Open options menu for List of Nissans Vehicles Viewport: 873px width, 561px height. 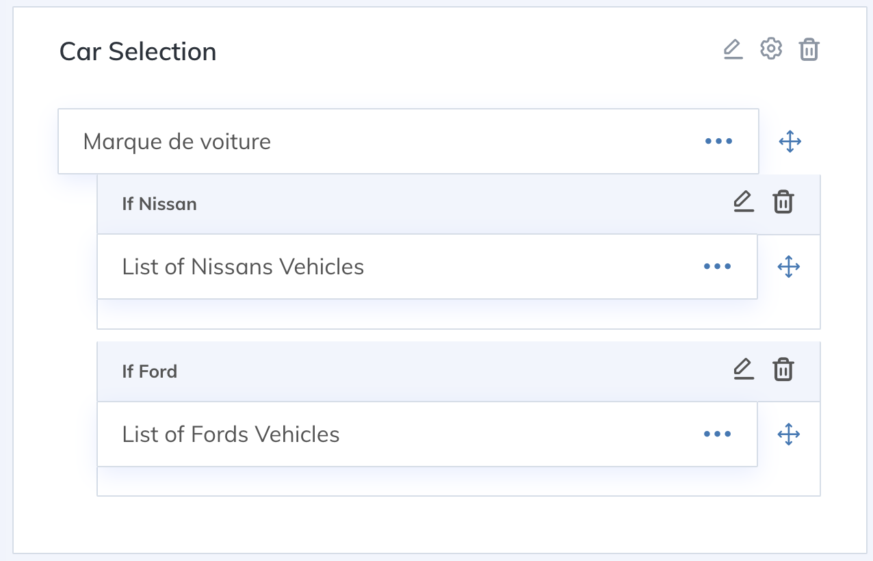pyautogui.click(x=717, y=267)
